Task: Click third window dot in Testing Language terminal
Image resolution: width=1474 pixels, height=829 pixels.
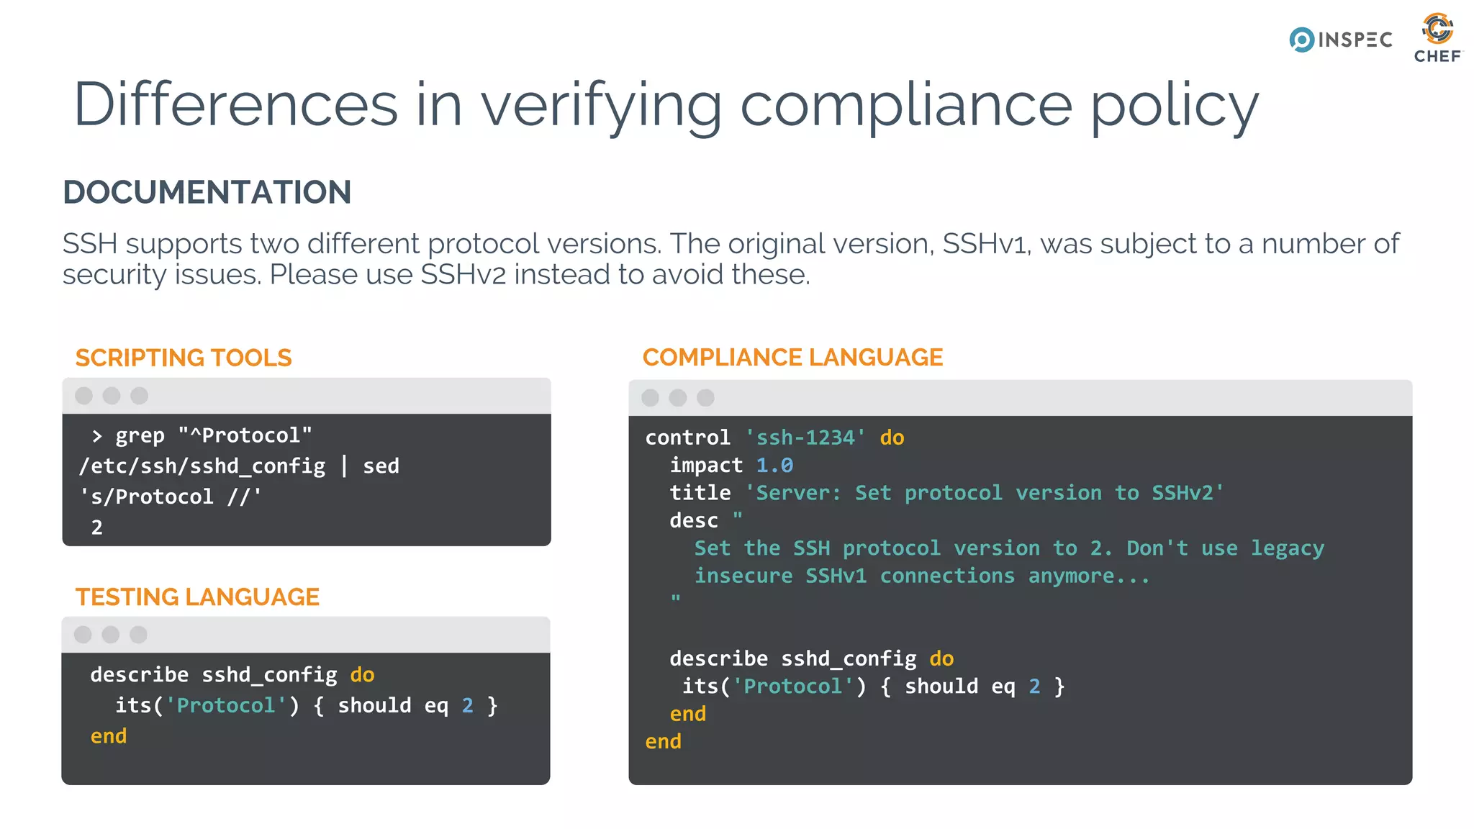Action: tap(138, 635)
